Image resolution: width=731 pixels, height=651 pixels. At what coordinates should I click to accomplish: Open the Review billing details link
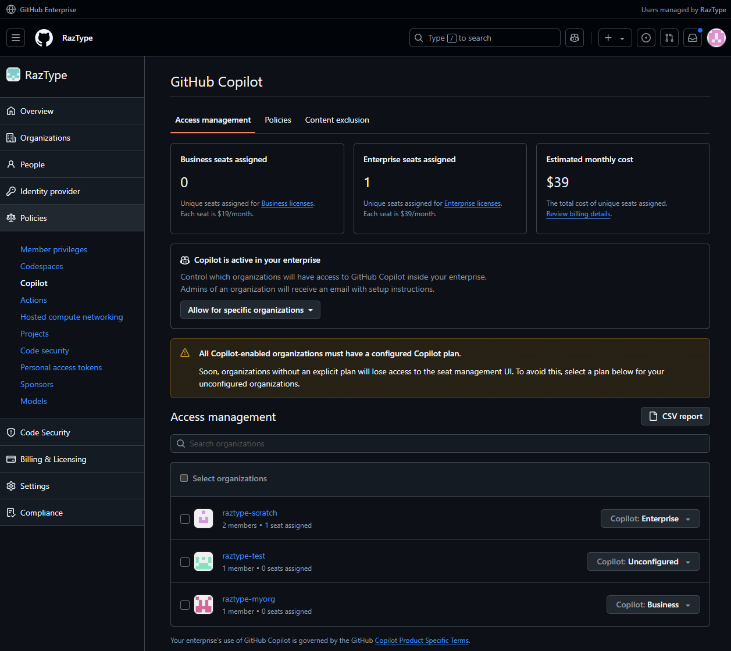[578, 214]
